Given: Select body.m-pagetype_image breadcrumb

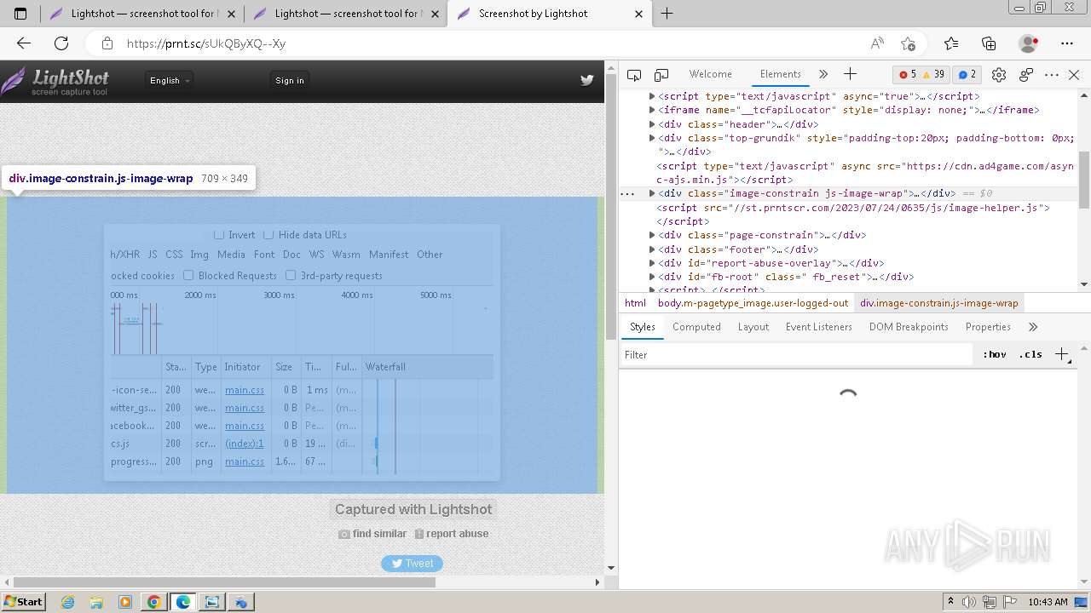Looking at the screenshot, I should [x=753, y=303].
